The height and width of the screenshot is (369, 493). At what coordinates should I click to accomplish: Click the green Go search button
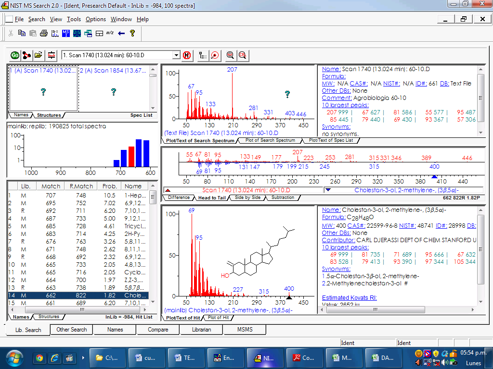(15, 55)
